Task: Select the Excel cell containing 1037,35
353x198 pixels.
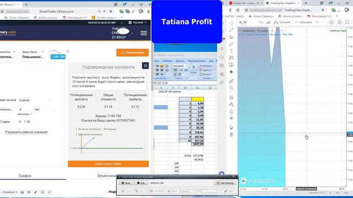Action: [x=197, y=144]
